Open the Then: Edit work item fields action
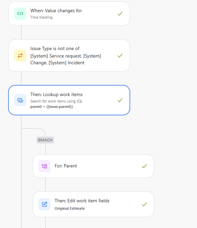 (93, 204)
